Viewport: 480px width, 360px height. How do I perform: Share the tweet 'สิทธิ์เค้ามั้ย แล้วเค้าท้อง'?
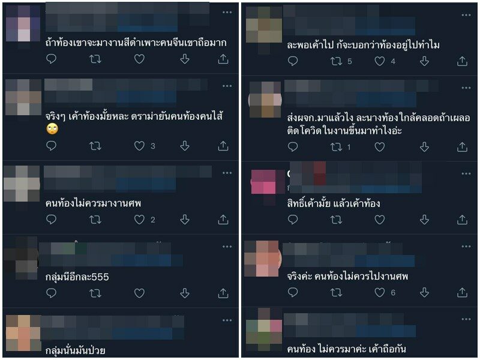[462, 220]
